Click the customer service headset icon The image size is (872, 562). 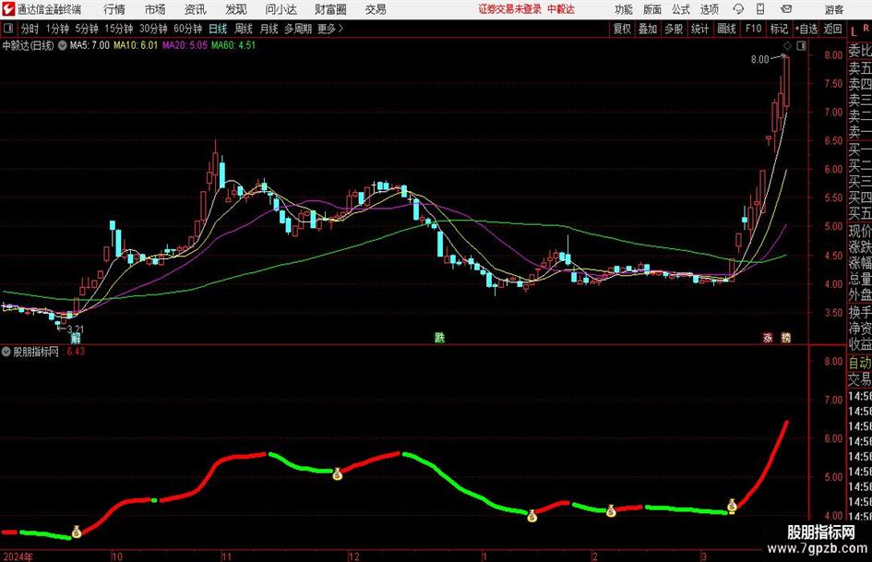pyautogui.click(x=738, y=9)
